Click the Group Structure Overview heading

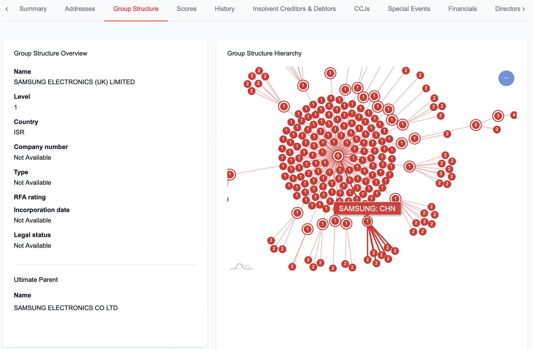click(x=51, y=53)
